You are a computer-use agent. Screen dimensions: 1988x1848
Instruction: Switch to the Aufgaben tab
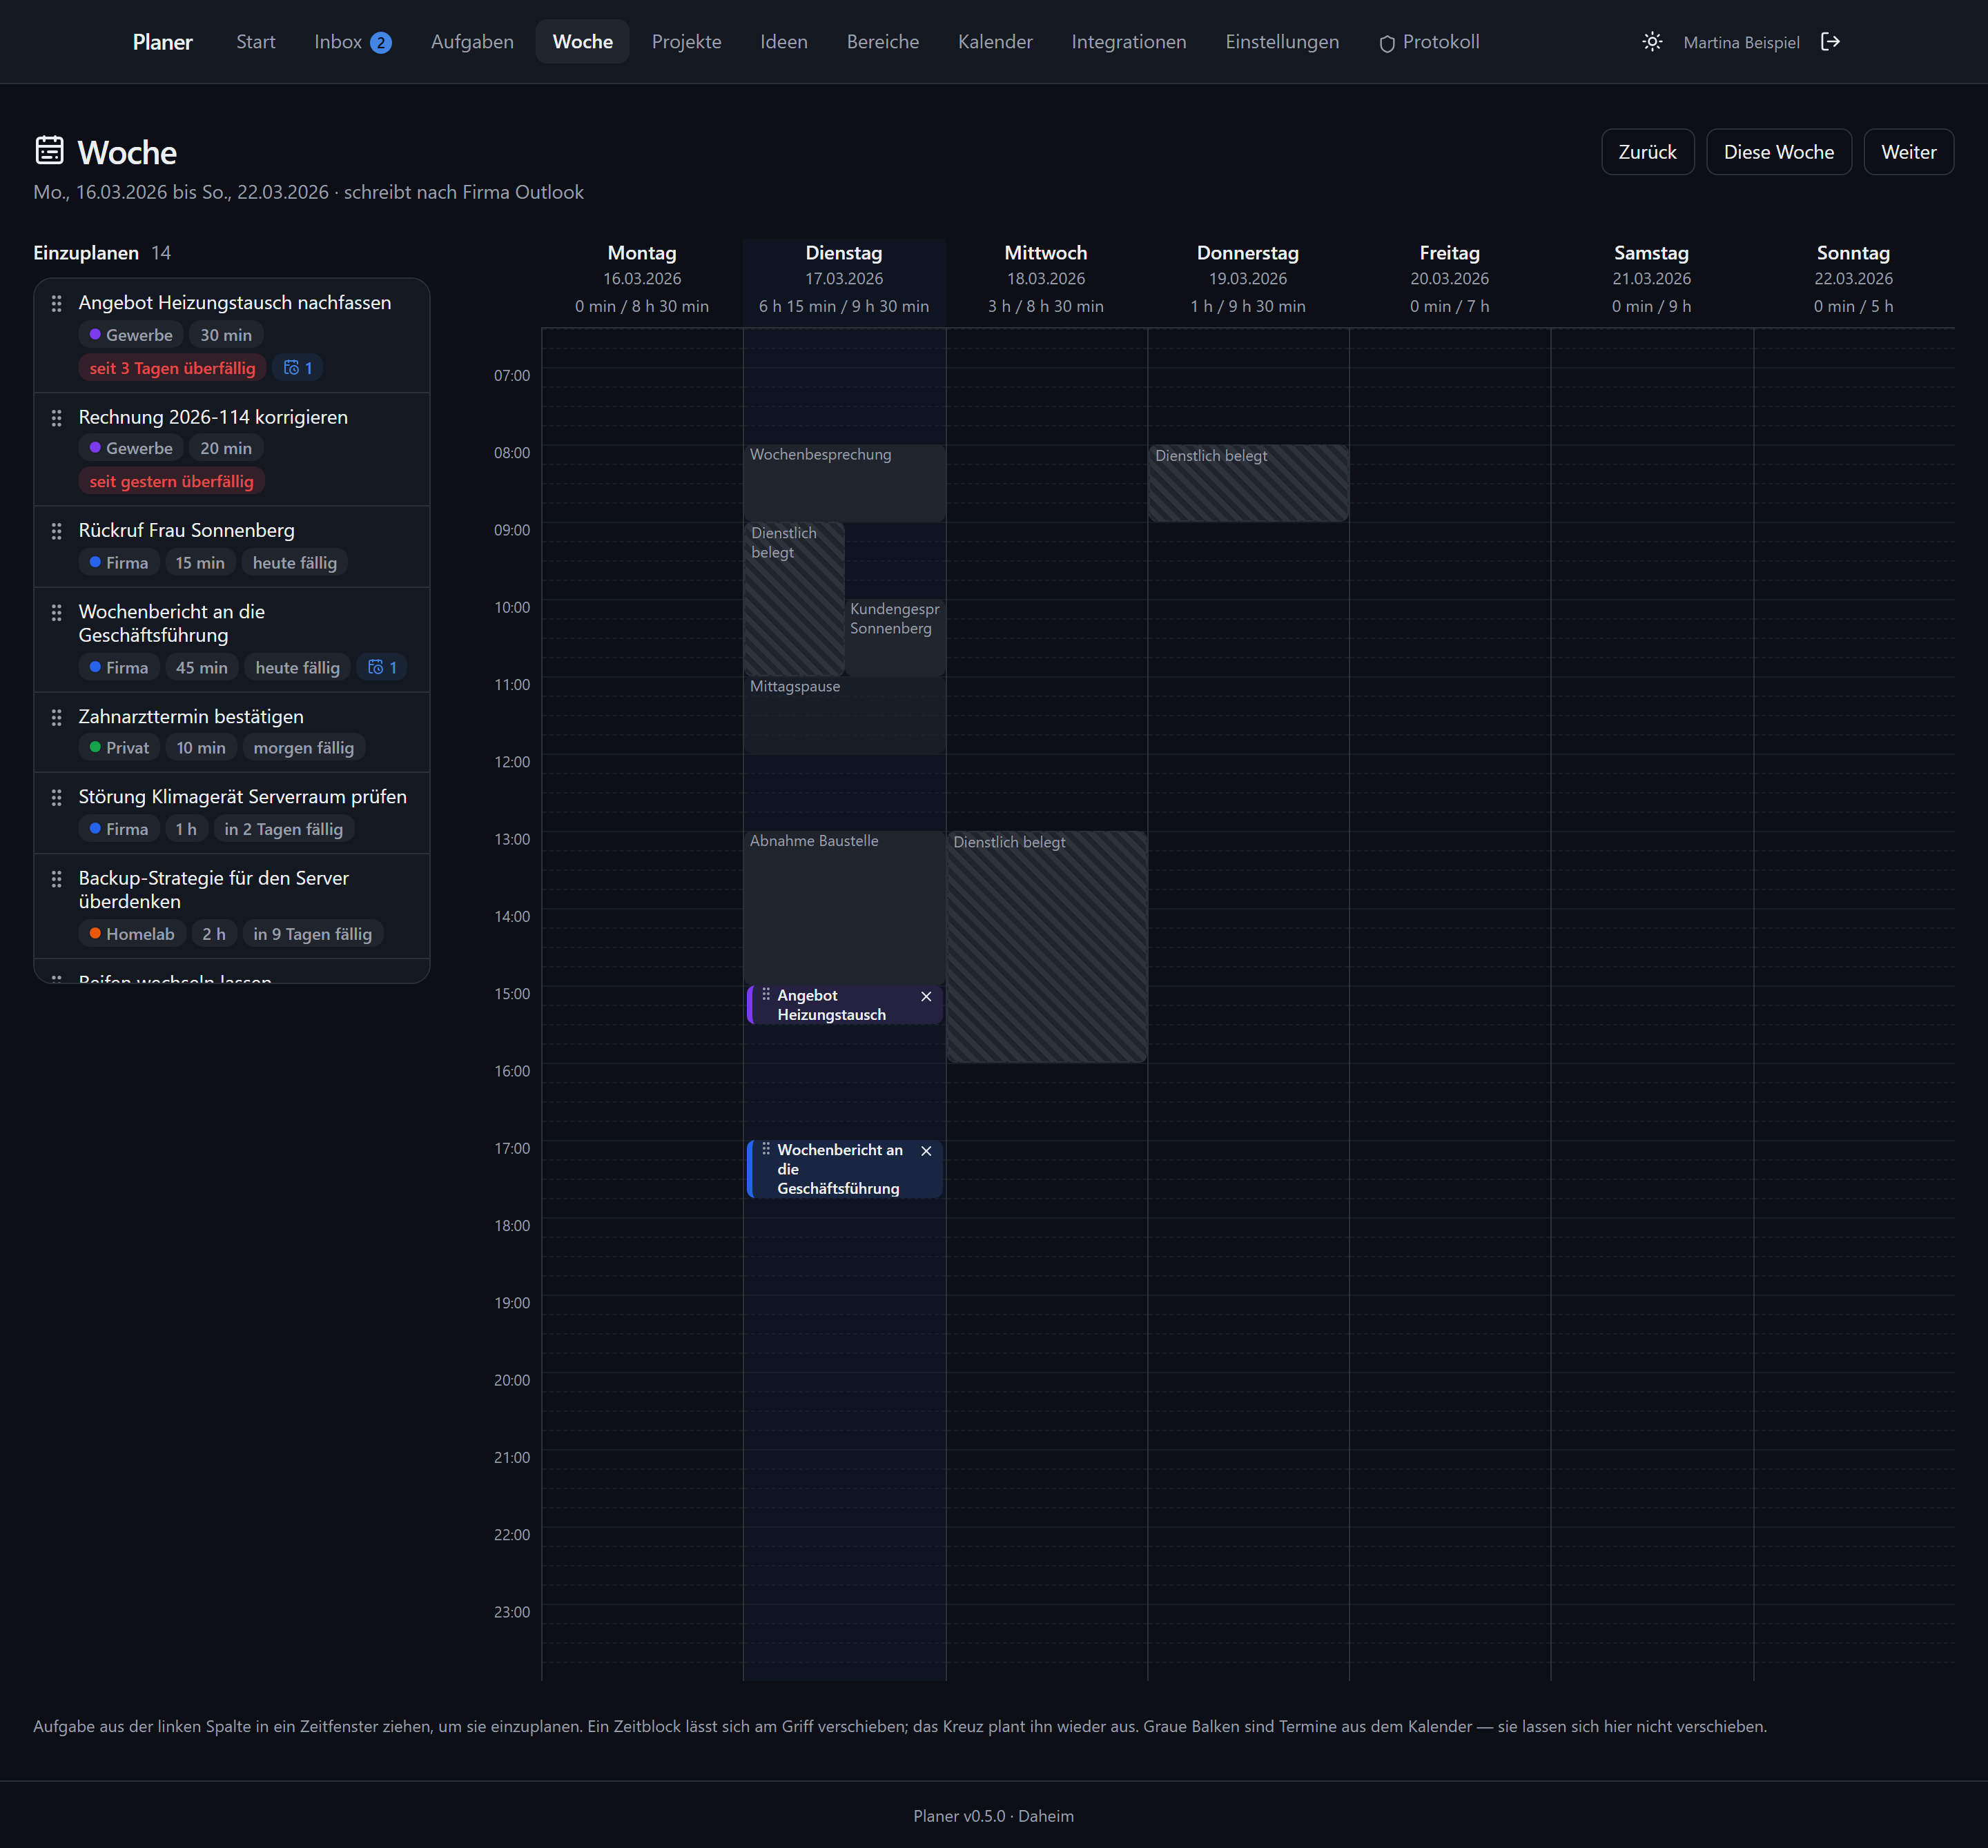(x=472, y=42)
